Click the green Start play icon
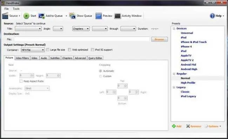 pos(26,16)
